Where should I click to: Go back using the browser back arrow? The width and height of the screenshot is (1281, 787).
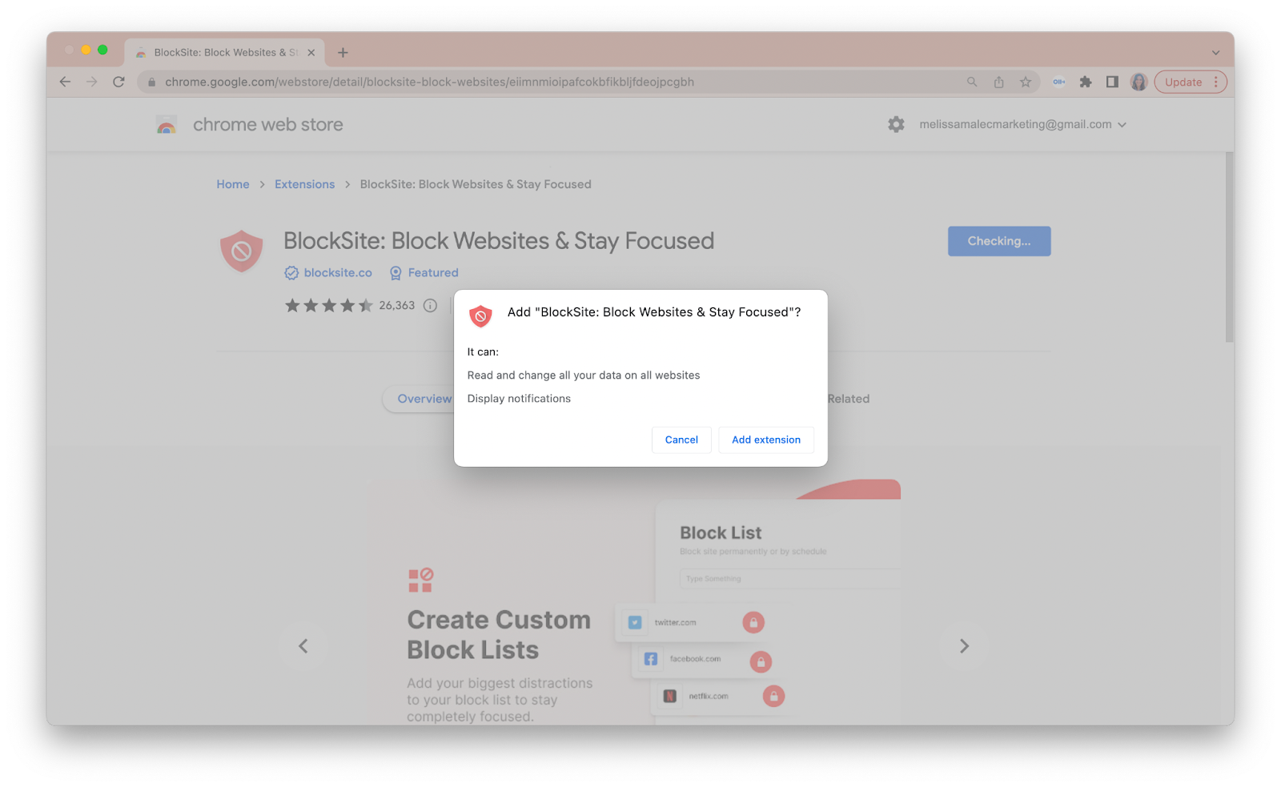click(x=66, y=82)
